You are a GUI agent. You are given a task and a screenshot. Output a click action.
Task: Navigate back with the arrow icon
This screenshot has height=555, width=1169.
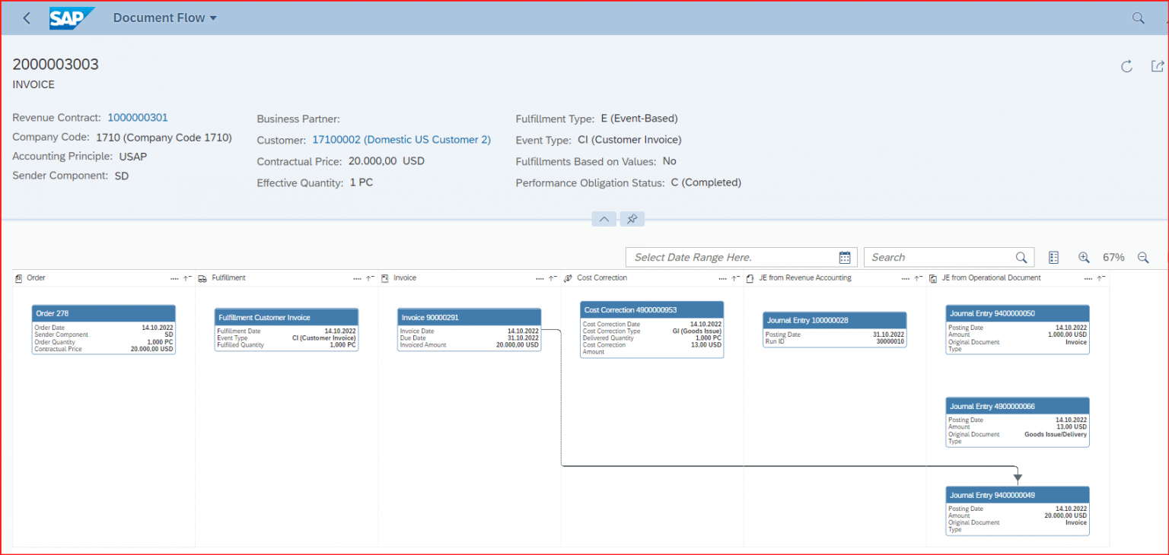coord(26,17)
